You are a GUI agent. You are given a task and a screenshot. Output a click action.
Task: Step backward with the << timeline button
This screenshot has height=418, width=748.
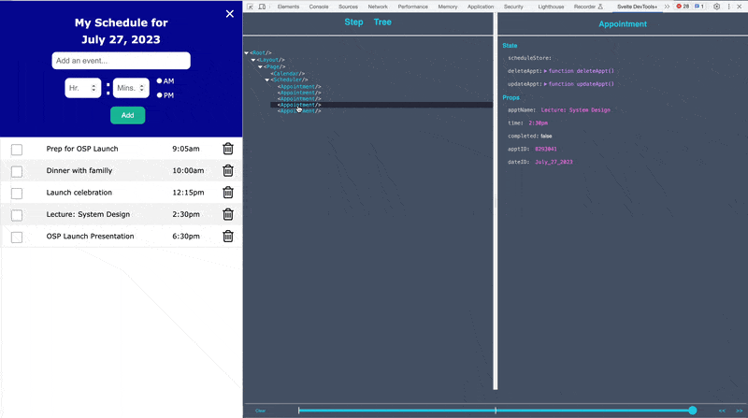point(722,411)
